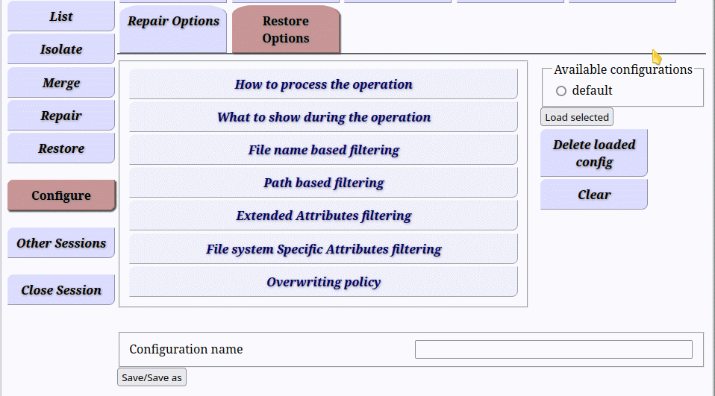Image resolution: width=715 pixels, height=396 pixels.
Task: Expand How to process the operation
Action: 323,84
